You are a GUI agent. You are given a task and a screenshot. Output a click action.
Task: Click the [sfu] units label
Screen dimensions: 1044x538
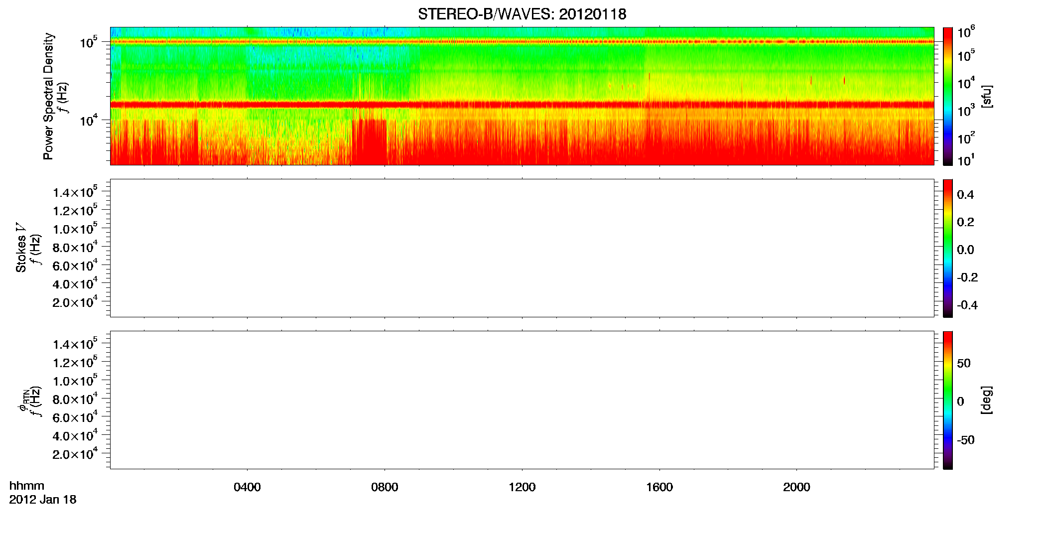point(987,96)
